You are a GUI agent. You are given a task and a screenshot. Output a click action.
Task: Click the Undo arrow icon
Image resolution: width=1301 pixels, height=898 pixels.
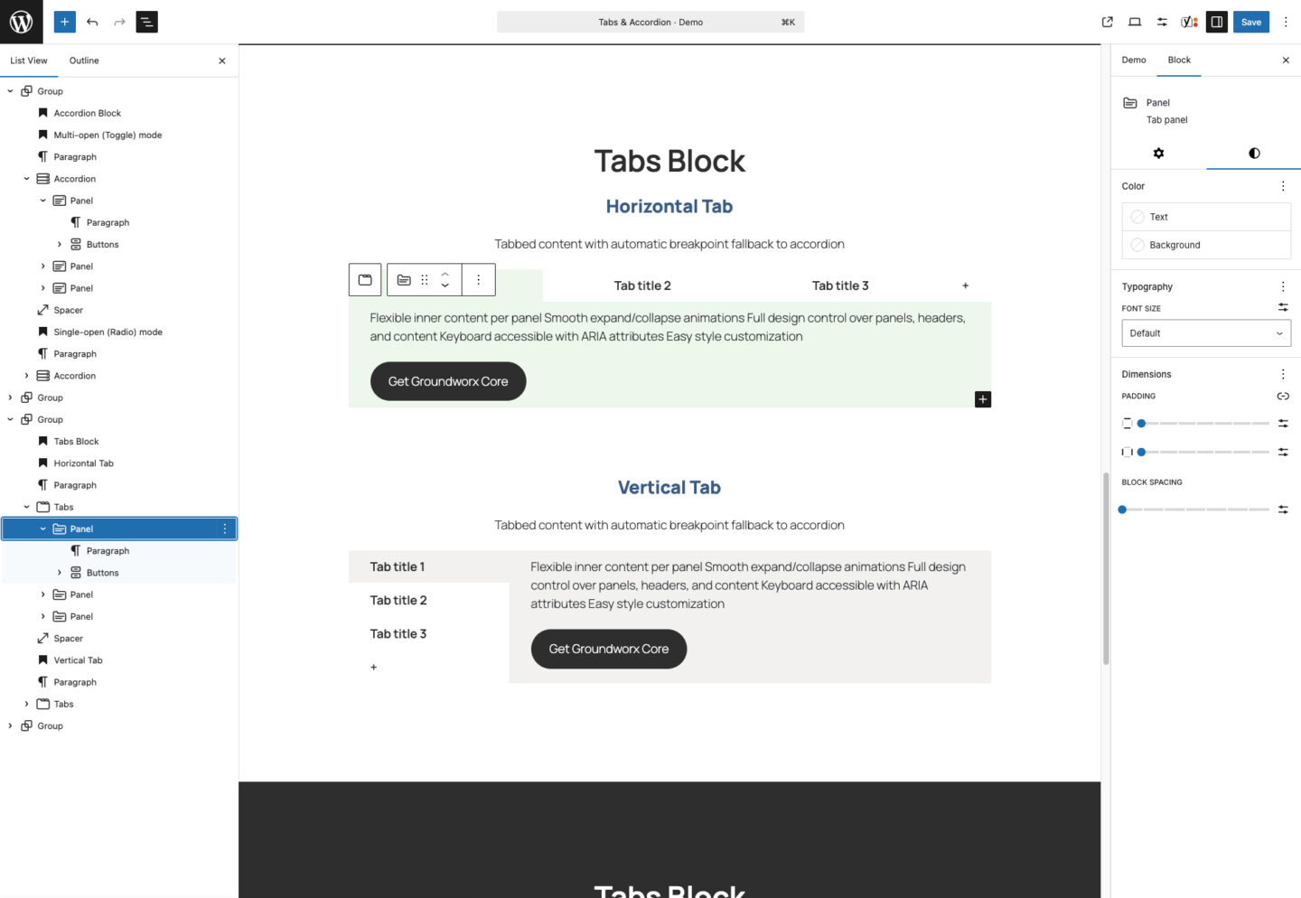91,22
